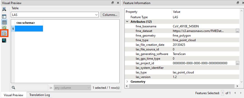This screenshot has height=98, width=244.
Task: Select the fme_geometry attribute row
Action: pyautogui.click(x=182, y=36)
